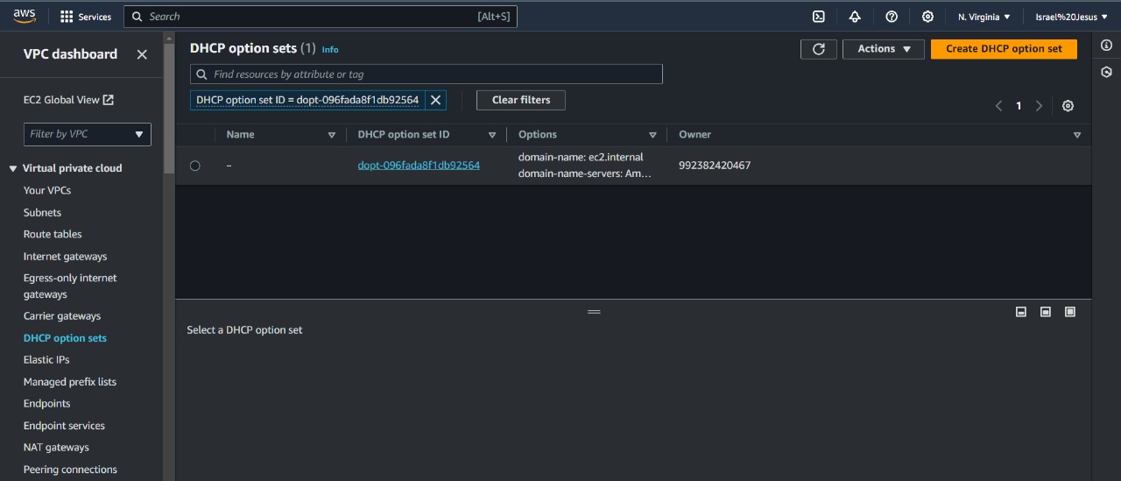
Task: Open the EC2 Global View external link
Action: (68, 100)
